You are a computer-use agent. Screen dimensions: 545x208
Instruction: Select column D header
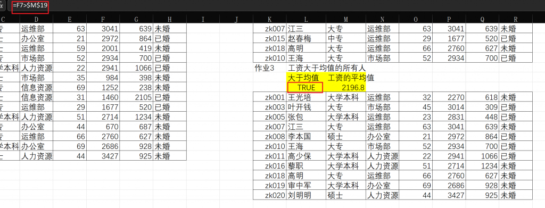[36, 19]
